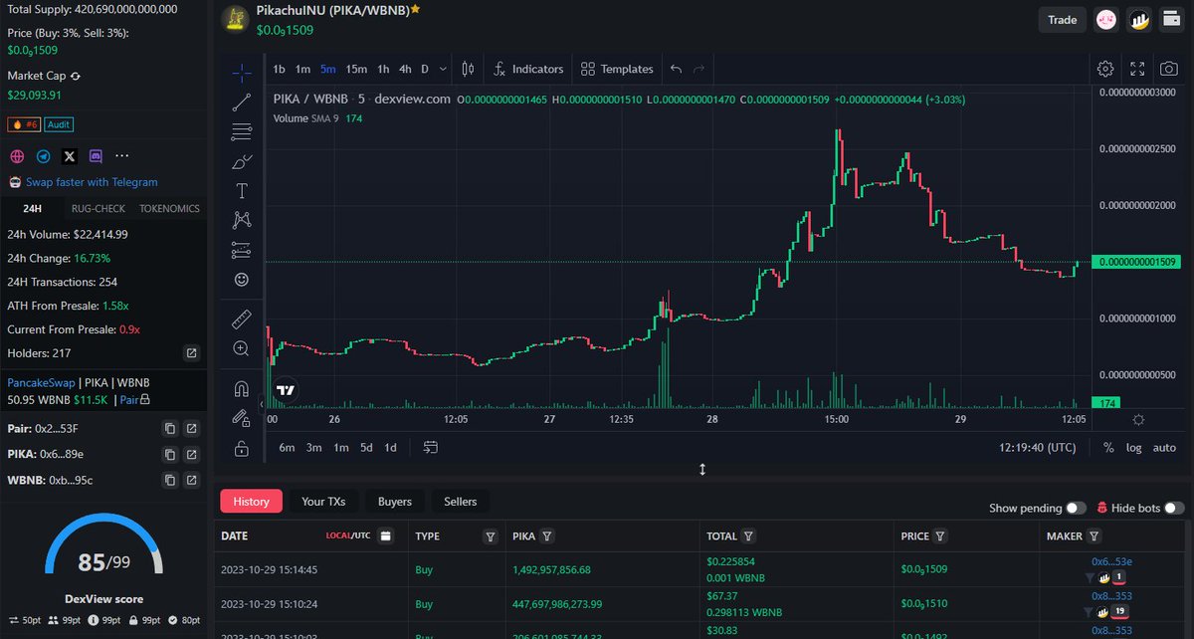Toggle favorite star for PikachuINU

(x=415, y=9)
